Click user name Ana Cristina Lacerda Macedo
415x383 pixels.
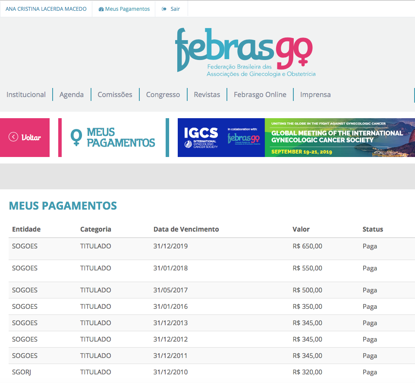pyautogui.click(x=46, y=9)
